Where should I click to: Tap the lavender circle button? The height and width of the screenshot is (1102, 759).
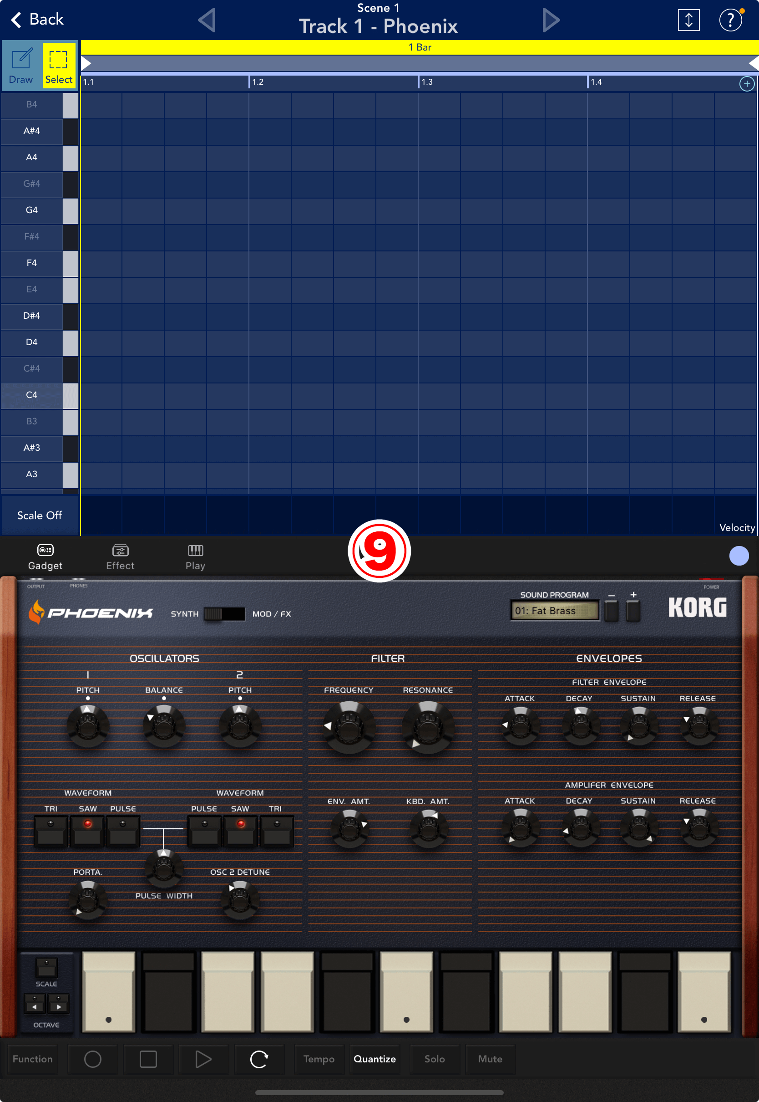pos(739,556)
